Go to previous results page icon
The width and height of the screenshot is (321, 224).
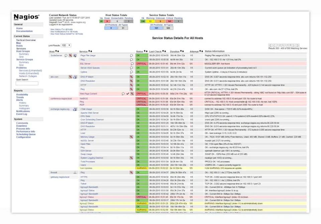[274, 45]
